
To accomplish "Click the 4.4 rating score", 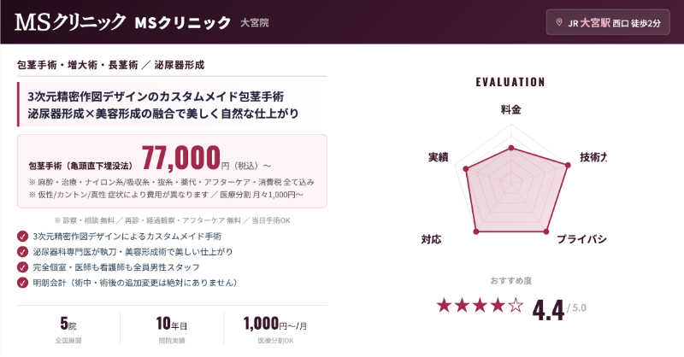I will tap(548, 308).
